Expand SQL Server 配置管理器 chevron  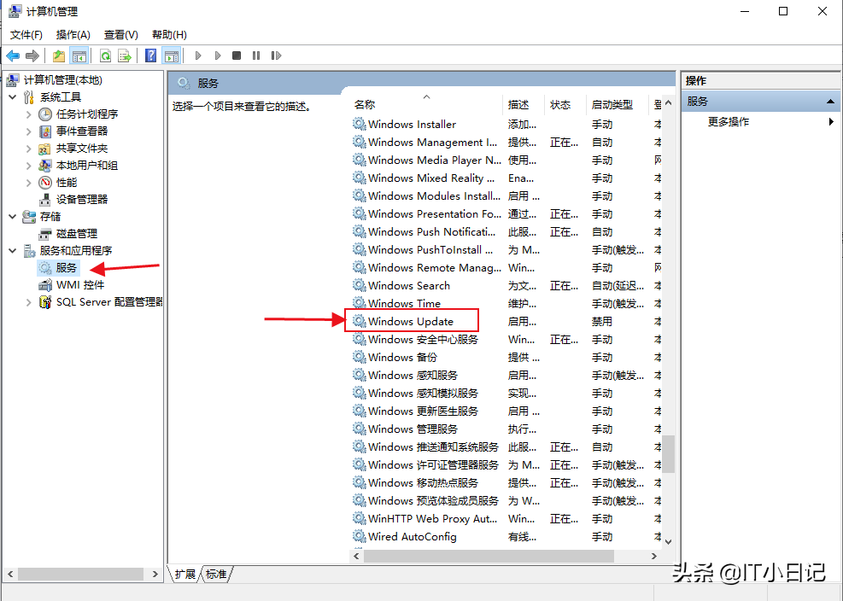pyautogui.click(x=29, y=302)
